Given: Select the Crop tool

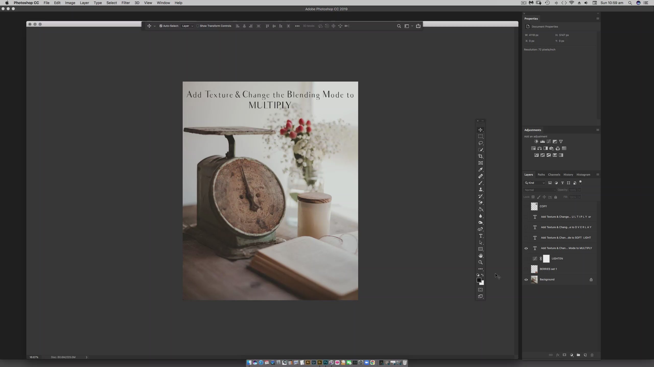Looking at the screenshot, I should 480,156.
